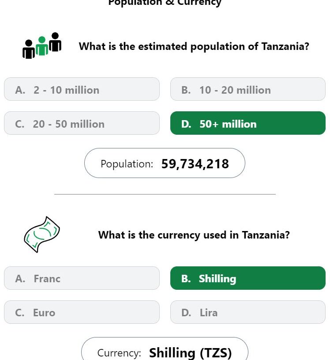The width and height of the screenshot is (330, 360).
Task: Pick Franc as the currency answer
Action: click(82, 278)
